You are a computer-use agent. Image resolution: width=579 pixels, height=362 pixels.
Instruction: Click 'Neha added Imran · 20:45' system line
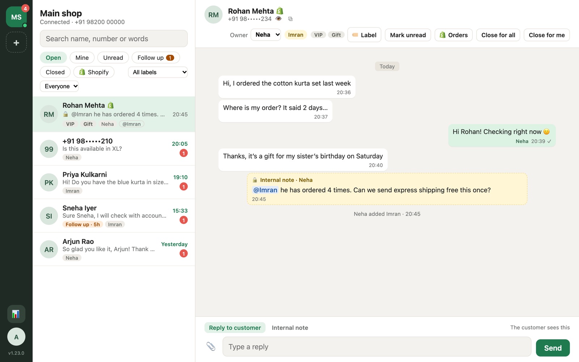pyautogui.click(x=387, y=214)
